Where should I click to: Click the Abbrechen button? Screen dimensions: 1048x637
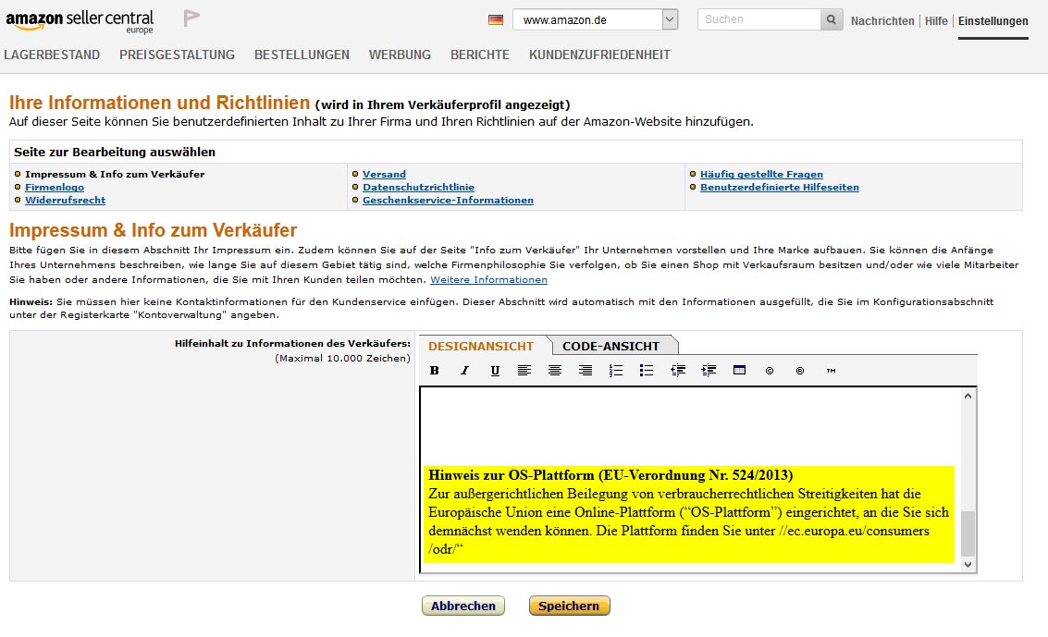(x=463, y=606)
